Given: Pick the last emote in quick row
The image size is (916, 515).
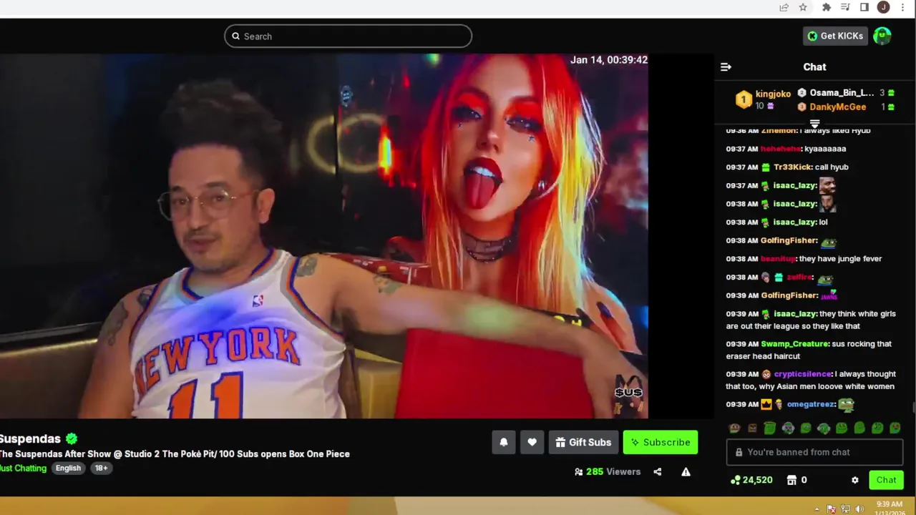Looking at the screenshot, I should point(895,428).
